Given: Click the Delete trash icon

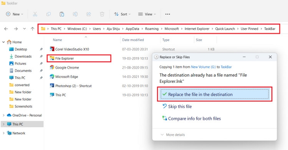Looking at the screenshot, I should (102, 14).
